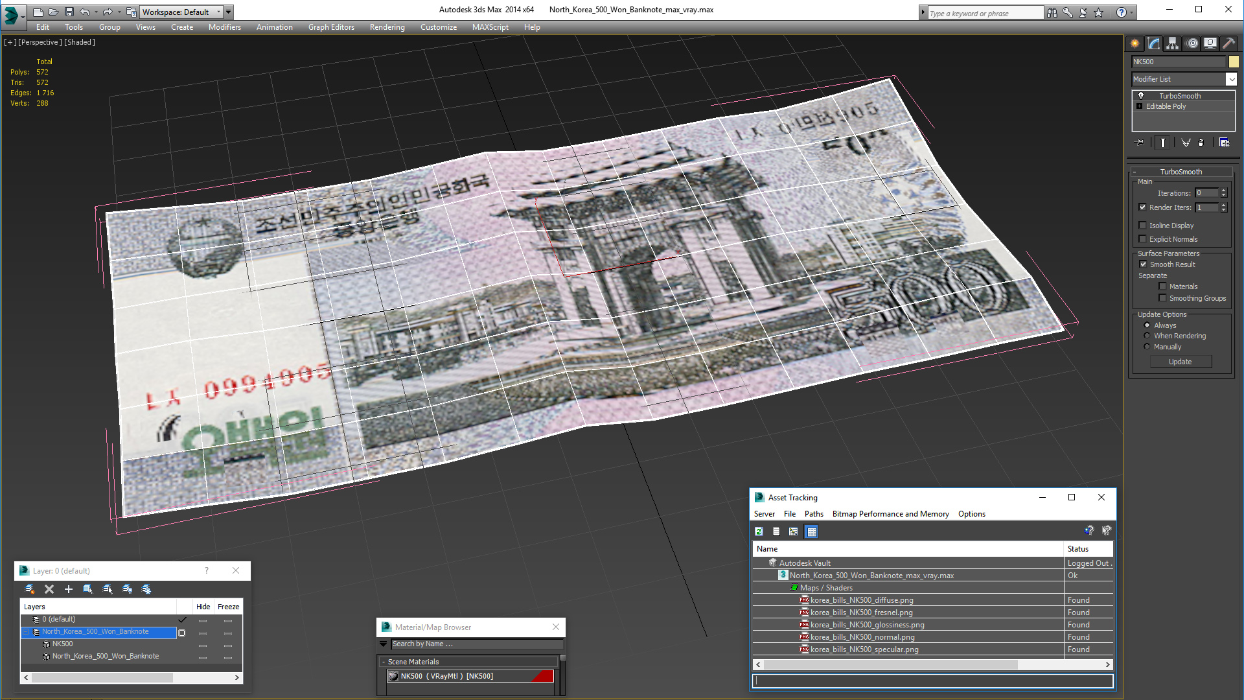
Task: Click the Iterations spinner arrows
Action: click(x=1223, y=193)
